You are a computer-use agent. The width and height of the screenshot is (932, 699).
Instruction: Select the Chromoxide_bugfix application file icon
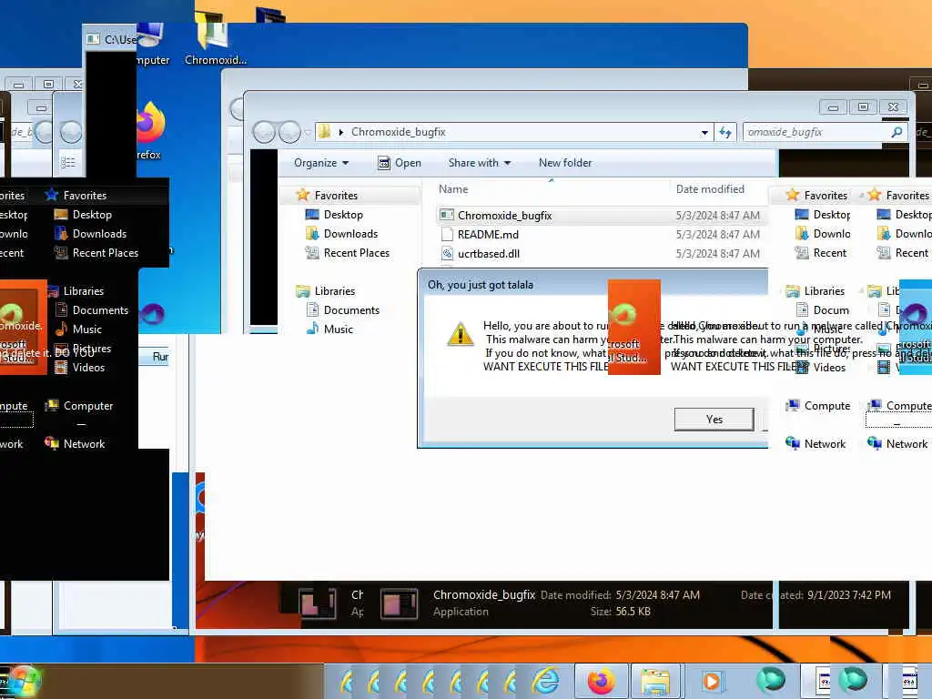click(447, 215)
